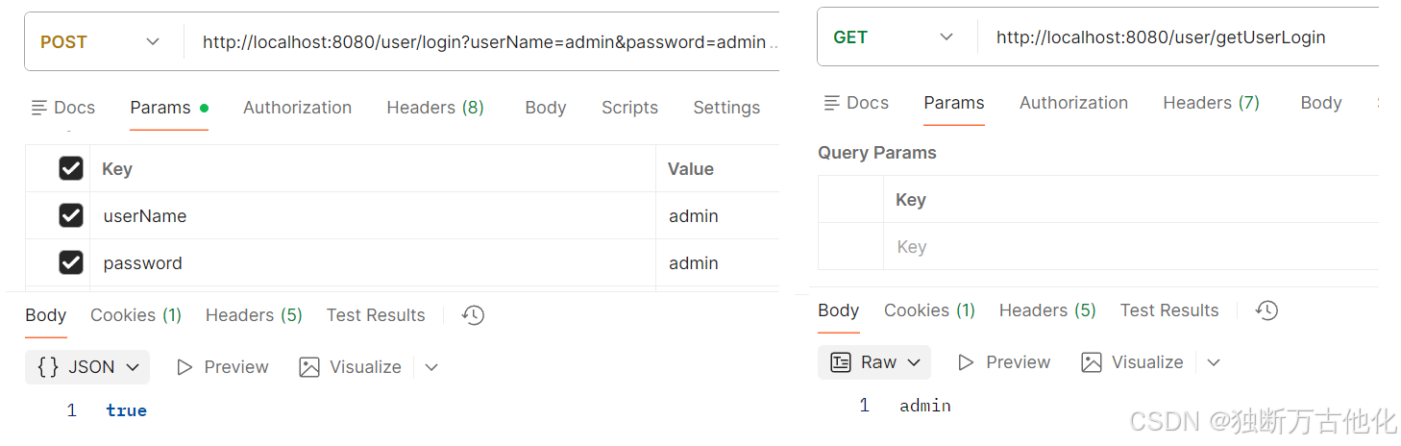1401x446 pixels.
Task: Open Scripts tab in POST request
Action: (x=629, y=108)
